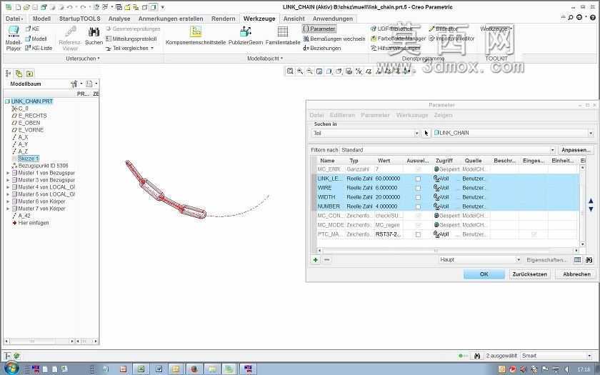Select E_RECHTS plane in model tree
The height and width of the screenshot is (375, 600).
[x=33, y=116]
